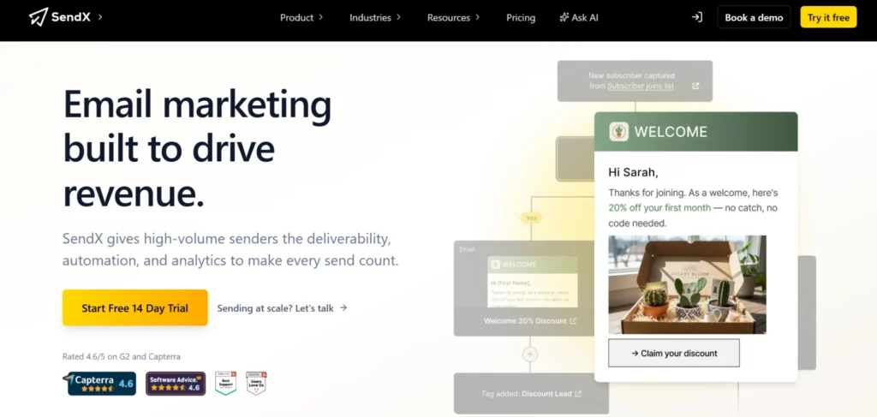Expand the Resources dropdown chevron
Viewport: 877px width, 417px height.
(x=478, y=17)
